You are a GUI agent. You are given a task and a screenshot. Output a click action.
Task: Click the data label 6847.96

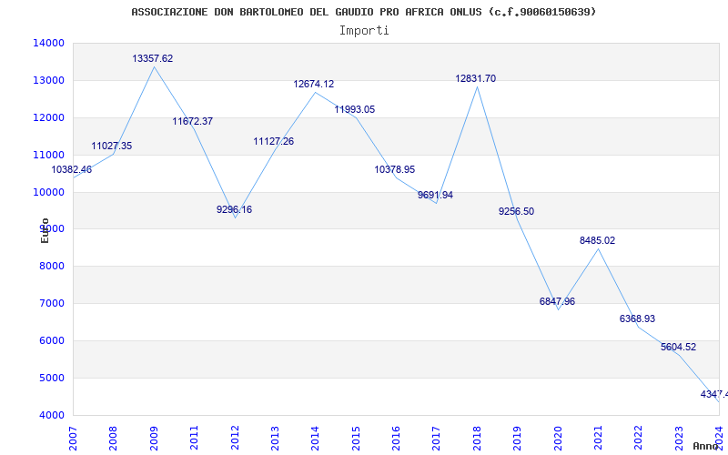[x=557, y=301]
